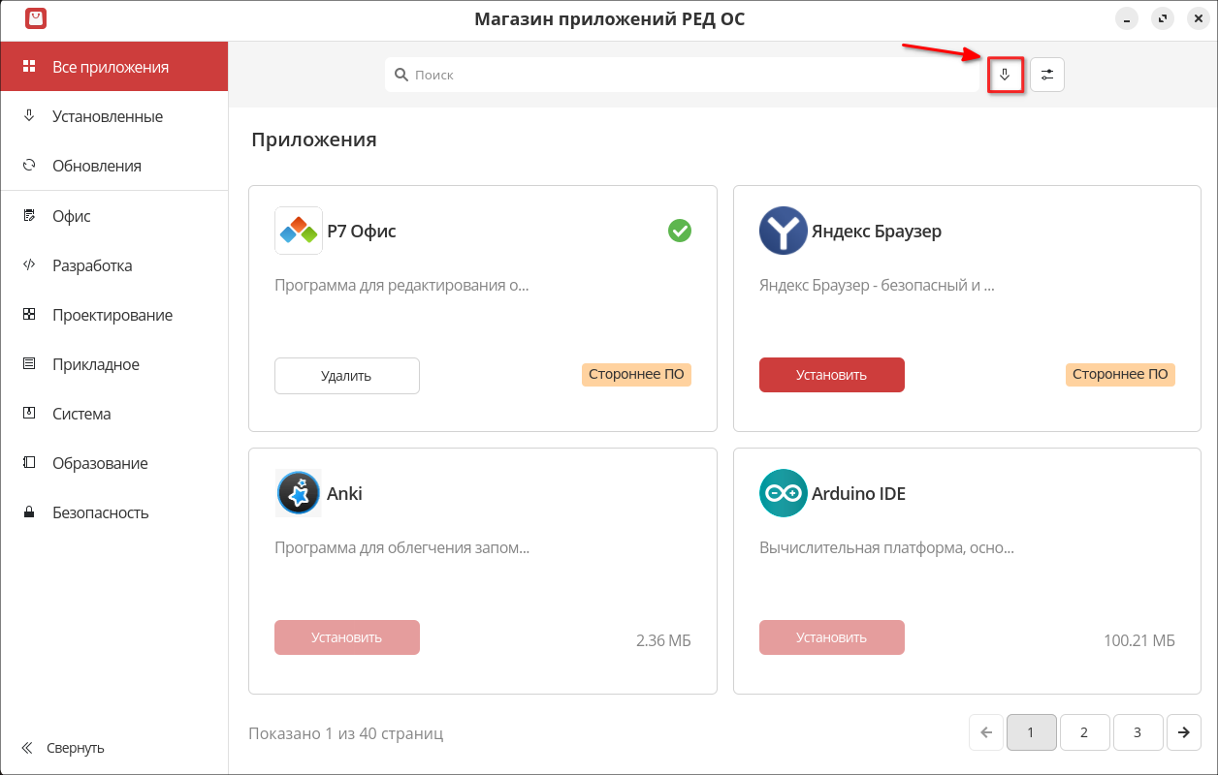Click the Р7 Офис app icon
This screenshot has height=775, width=1218.
[x=298, y=231]
